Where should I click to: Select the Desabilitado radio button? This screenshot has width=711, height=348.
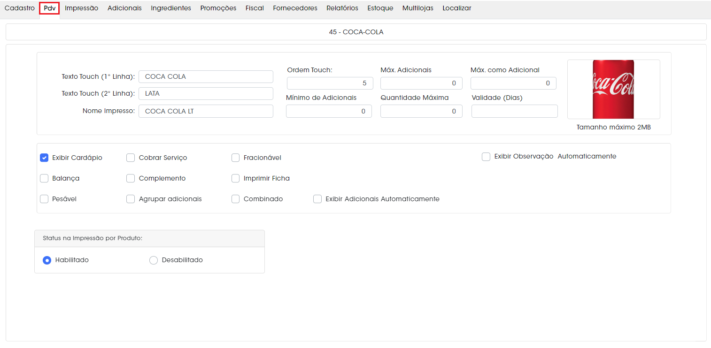click(x=153, y=260)
